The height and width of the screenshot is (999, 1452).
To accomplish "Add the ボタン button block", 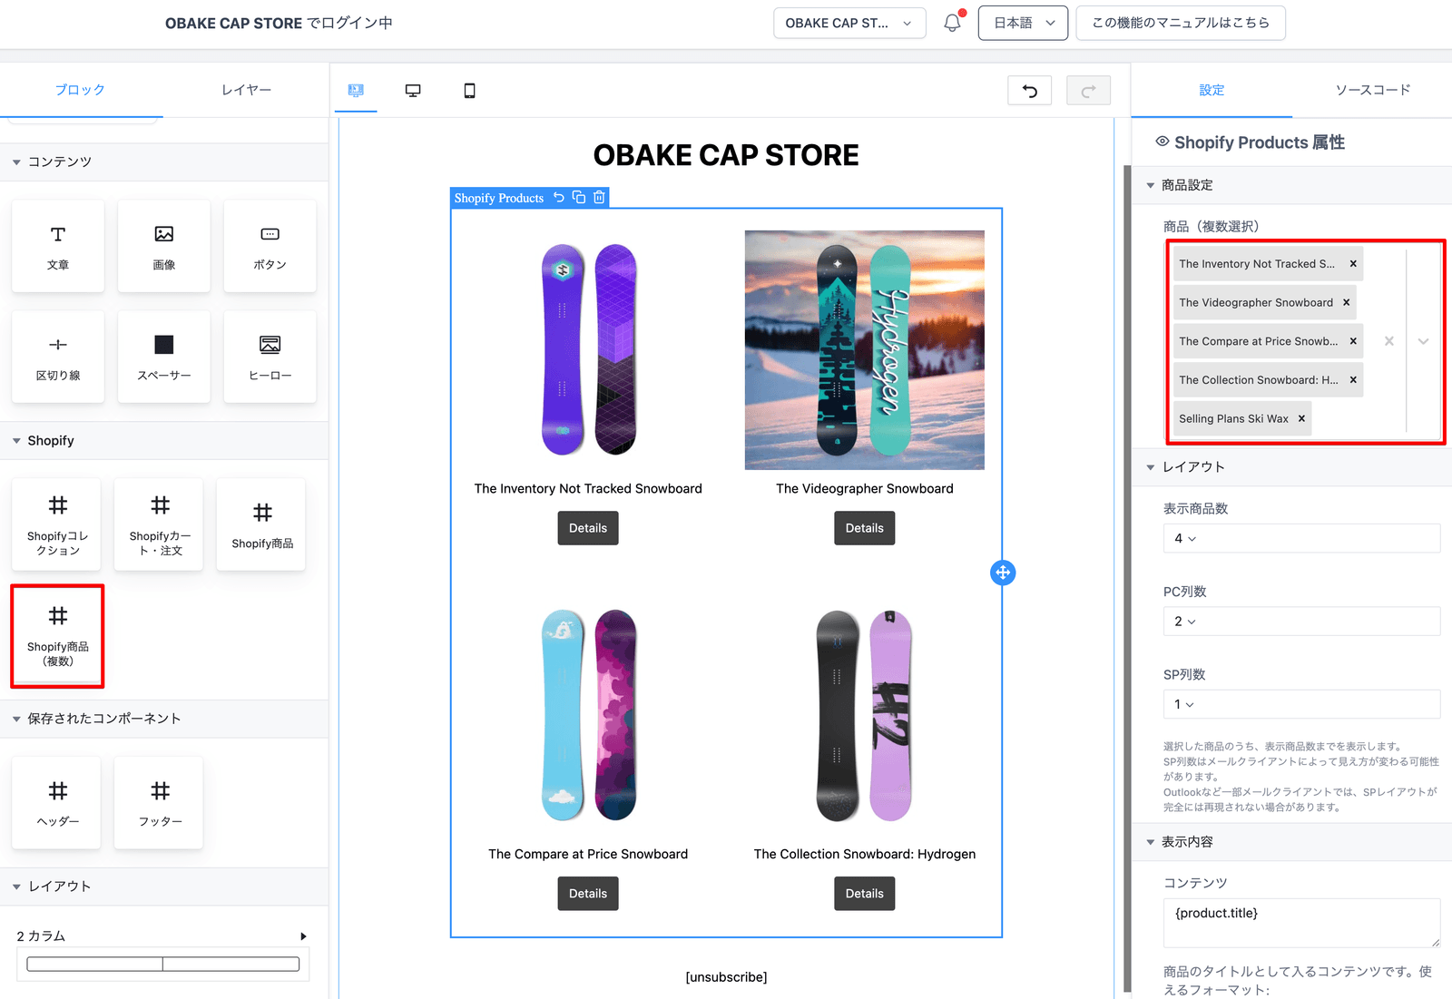I will [270, 246].
